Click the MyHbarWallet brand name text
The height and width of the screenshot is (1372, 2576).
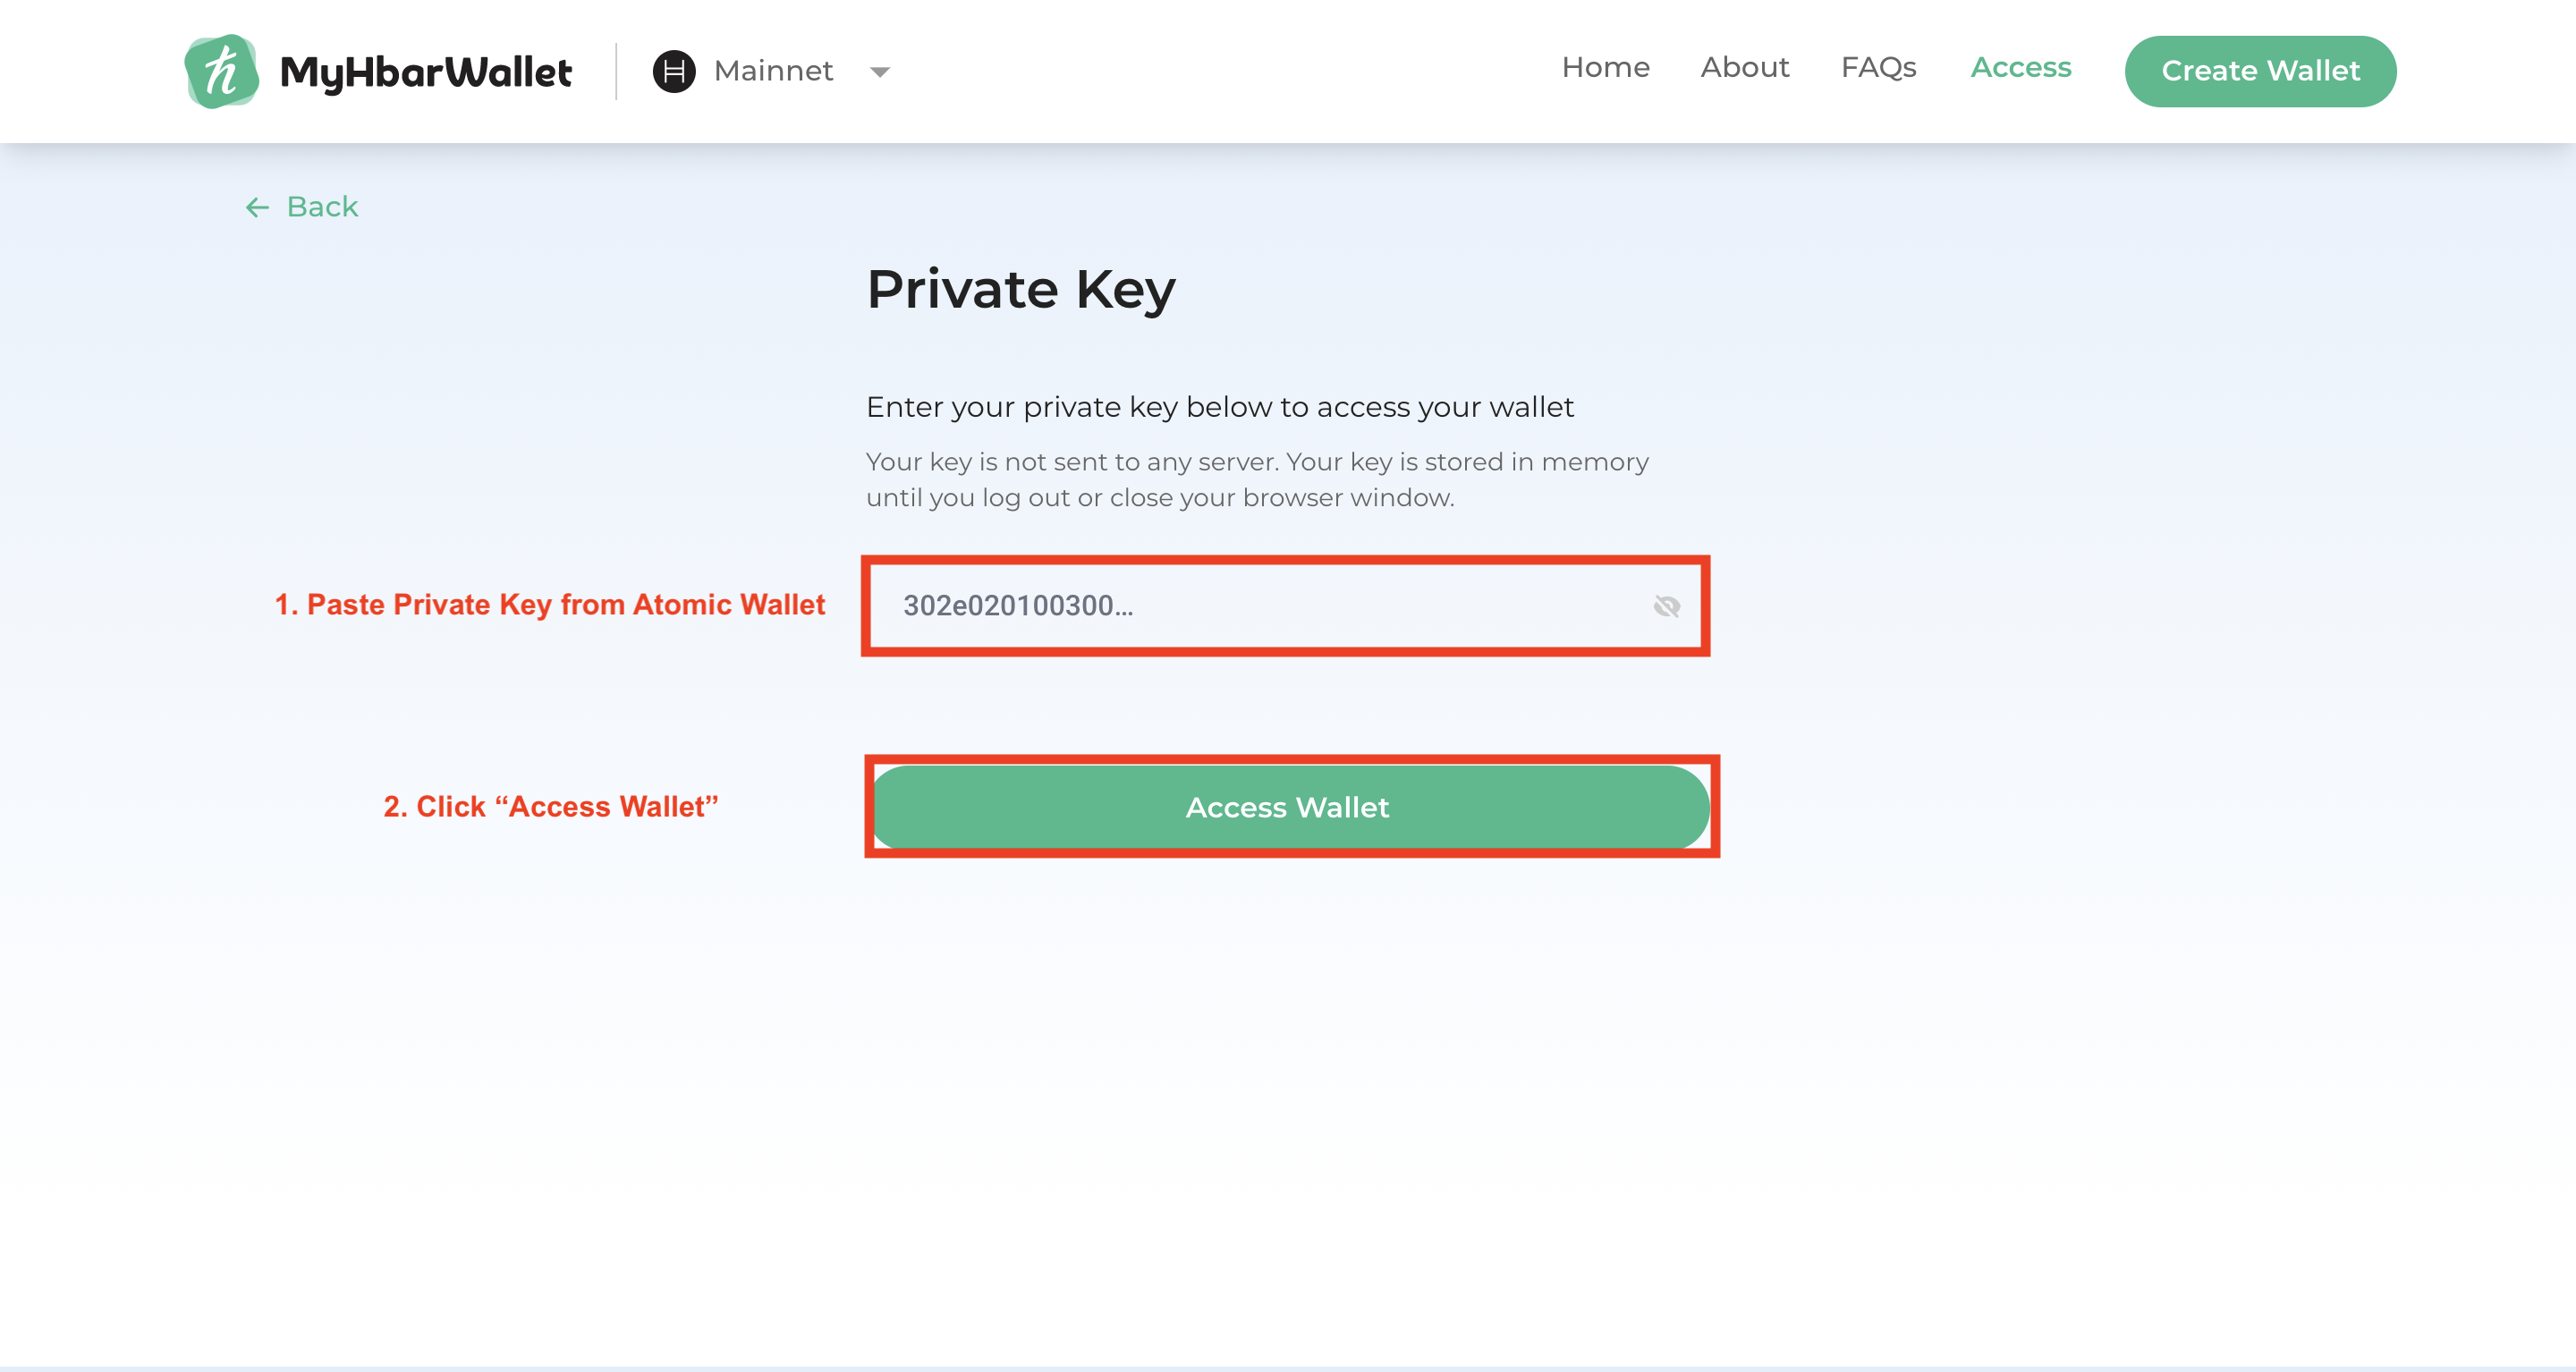426,72
